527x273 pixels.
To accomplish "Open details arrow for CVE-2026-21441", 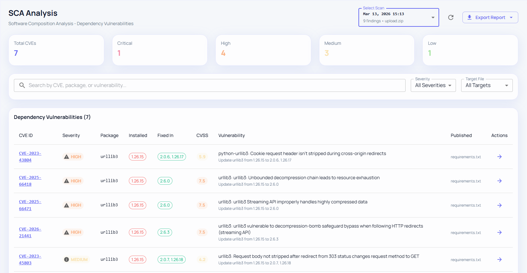I will 499,232.
